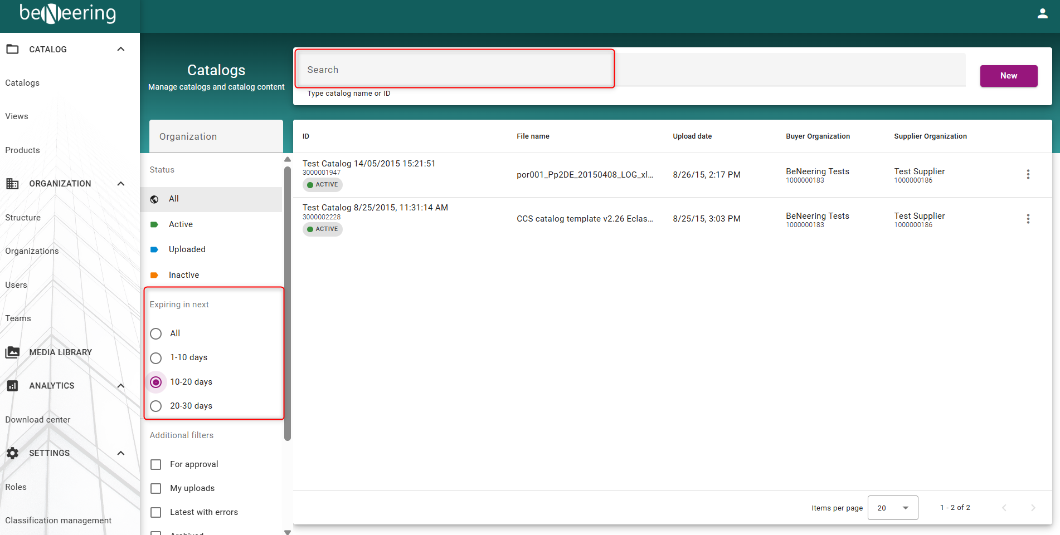Image resolution: width=1060 pixels, height=535 pixels.
Task: Click the New catalog button
Action: click(1008, 76)
